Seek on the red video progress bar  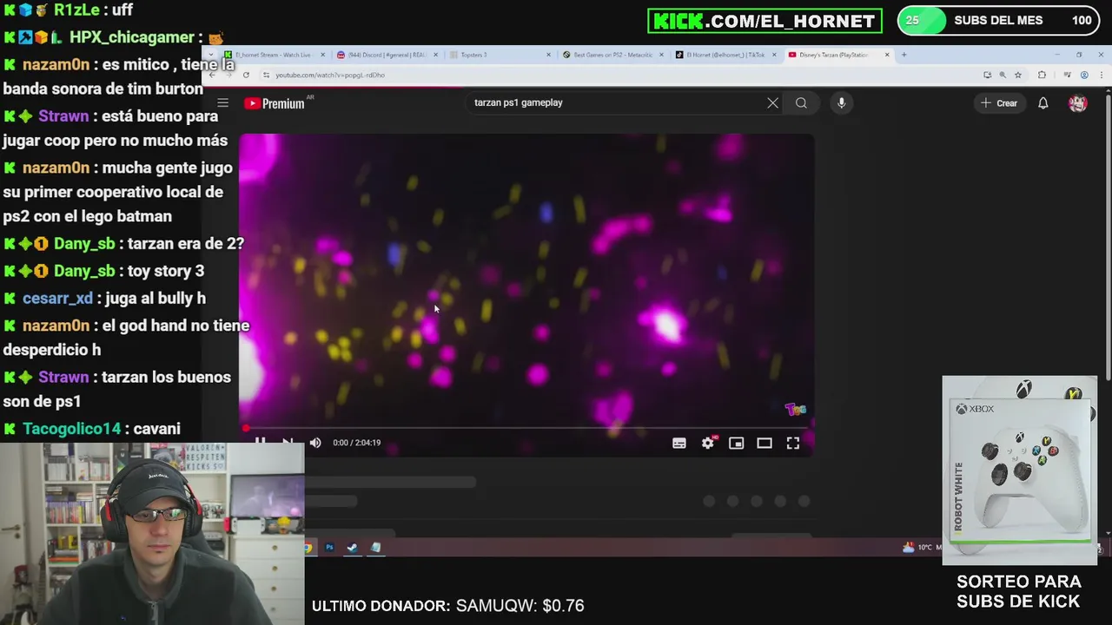[526, 428]
